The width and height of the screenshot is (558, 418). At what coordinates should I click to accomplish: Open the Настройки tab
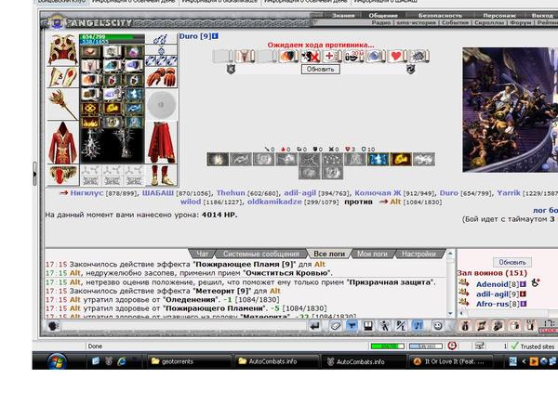pos(418,254)
